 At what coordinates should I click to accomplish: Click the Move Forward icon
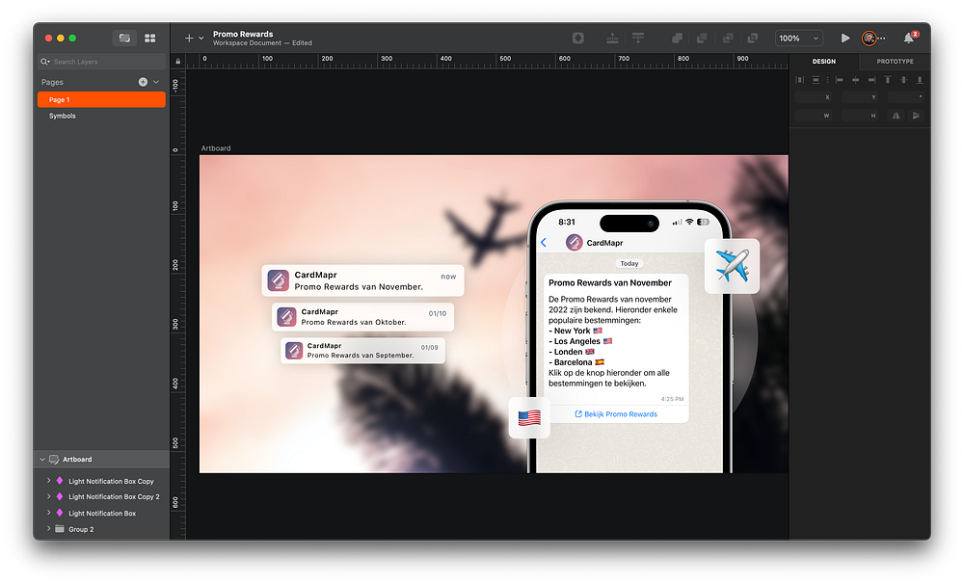[612, 39]
